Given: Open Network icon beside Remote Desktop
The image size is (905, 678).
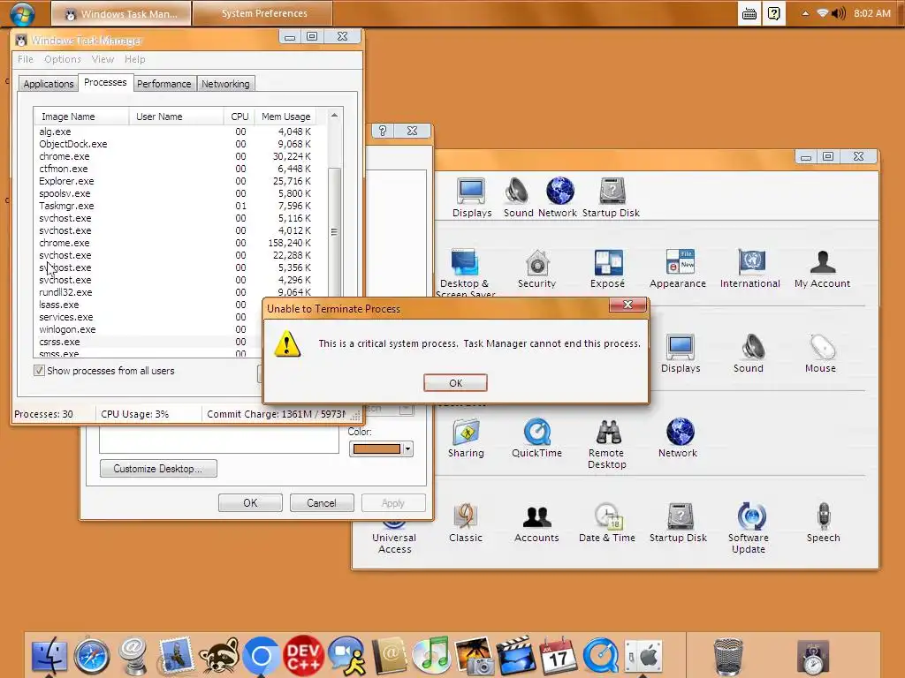Looking at the screenshot, I should point(678,438).
